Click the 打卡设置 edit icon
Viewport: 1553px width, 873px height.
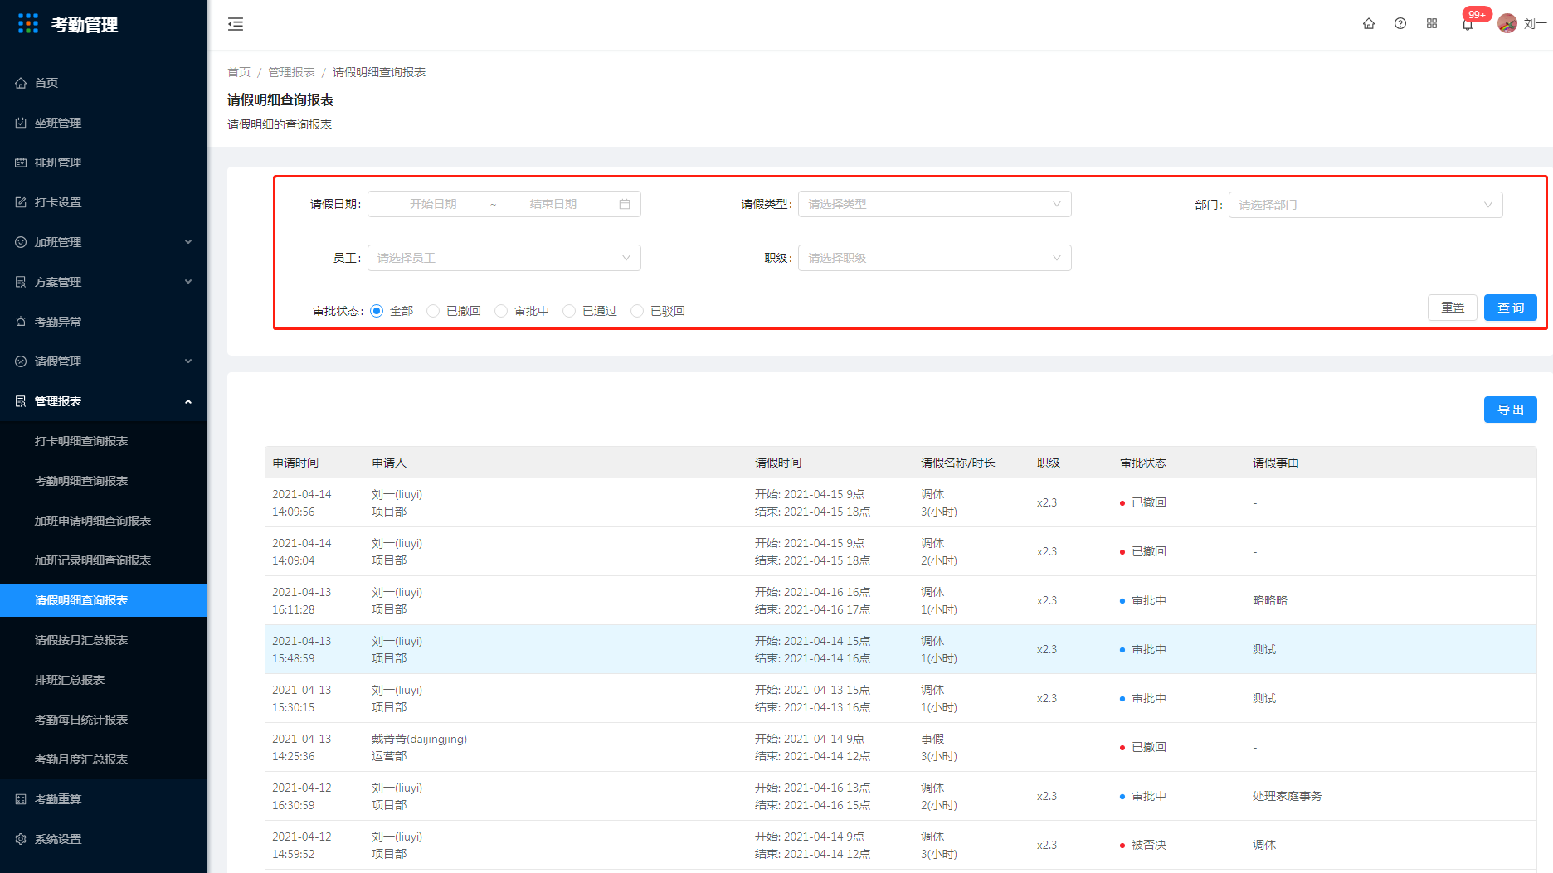point(21,202)
